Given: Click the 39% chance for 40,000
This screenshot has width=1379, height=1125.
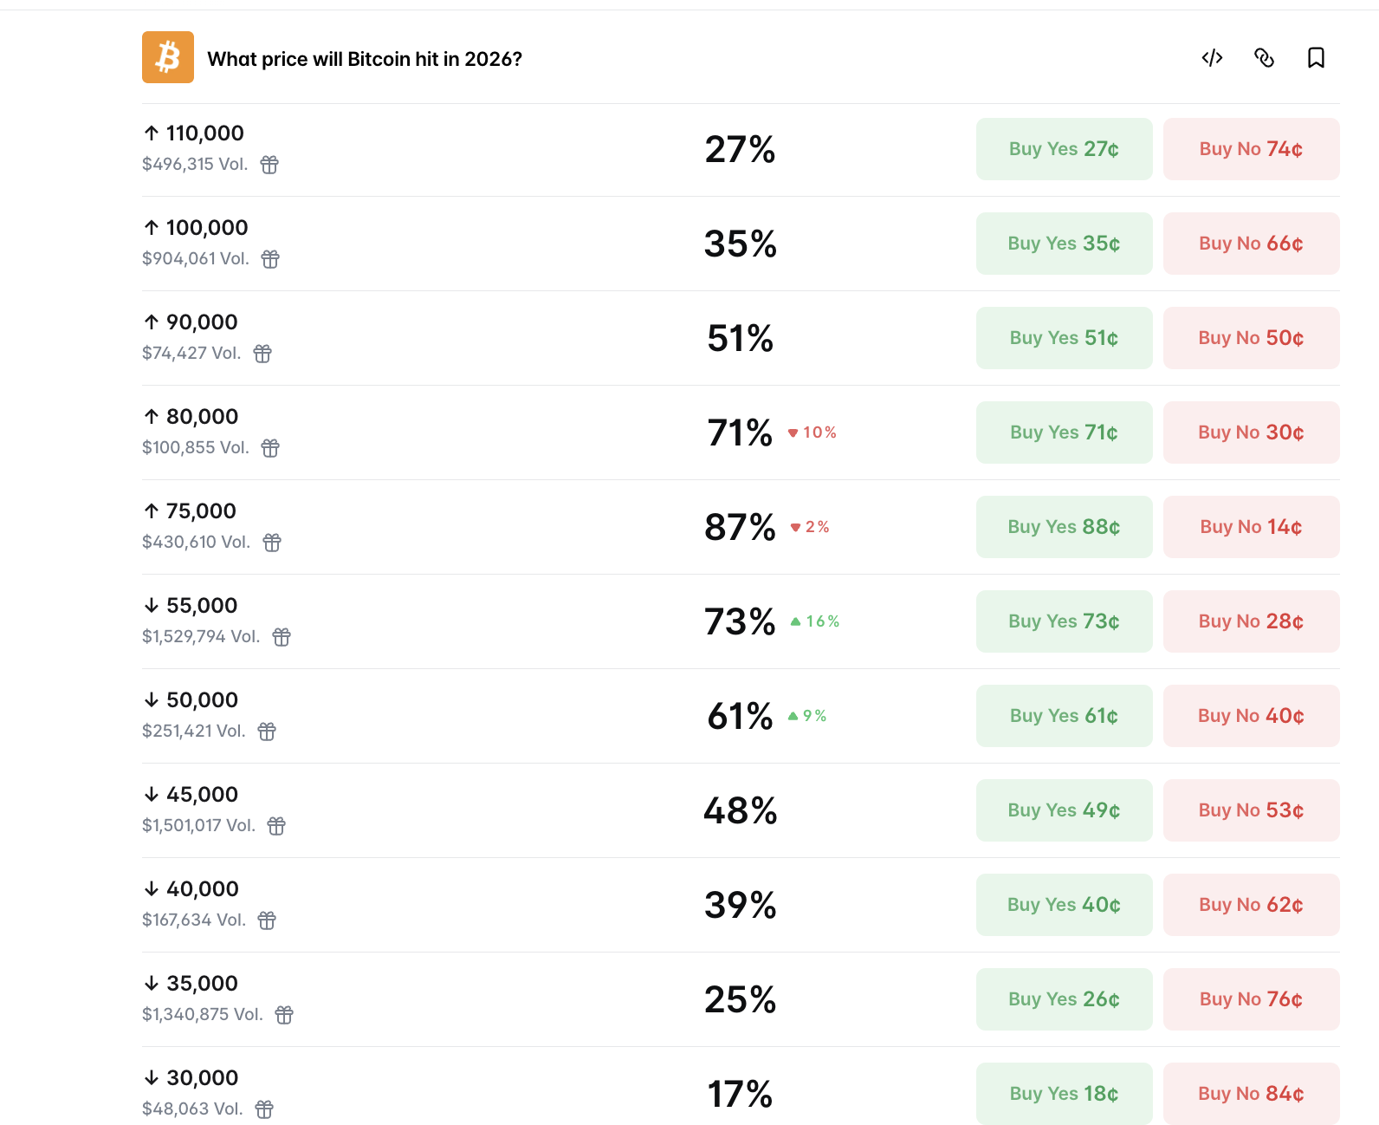Looking at the screenshot, I should click(740, 905).
